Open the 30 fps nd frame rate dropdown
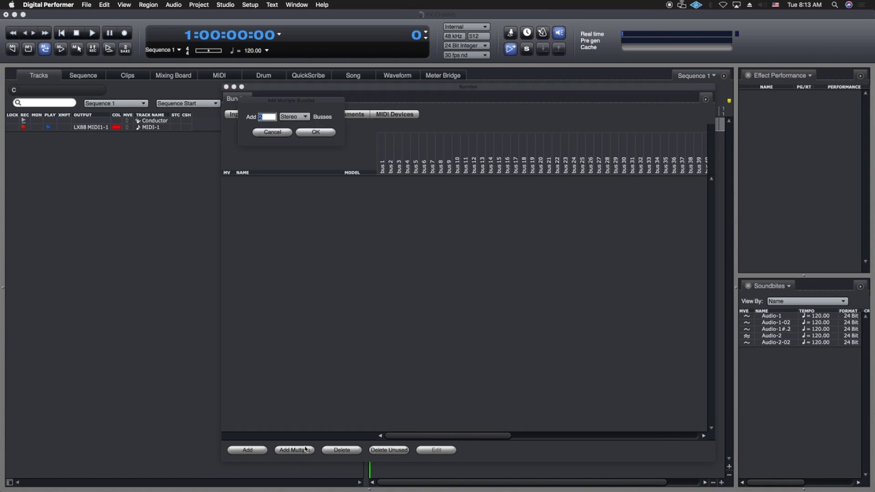The width and height of the screenshot is (875, 492). [466, 55]
